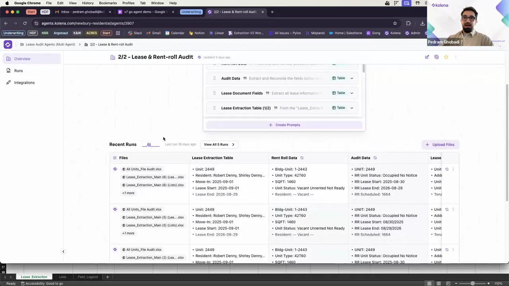Click the rerun icon on the first run row

[x=447, y=169]
